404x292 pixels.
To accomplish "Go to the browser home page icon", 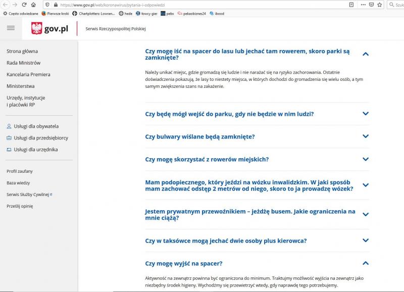I will (x=33, y=5).
